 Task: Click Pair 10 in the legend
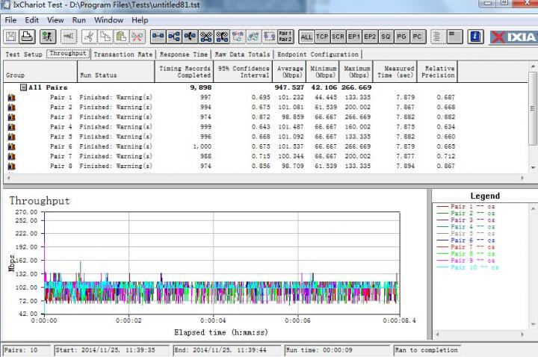tap(467, 267)
